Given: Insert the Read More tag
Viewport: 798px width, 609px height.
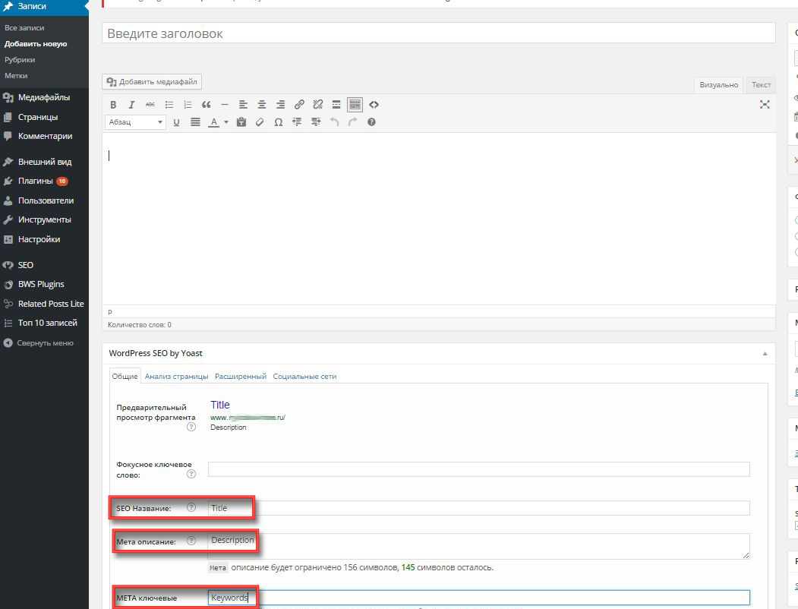Looking at the screenshot, I should click(x=336, y=105).
